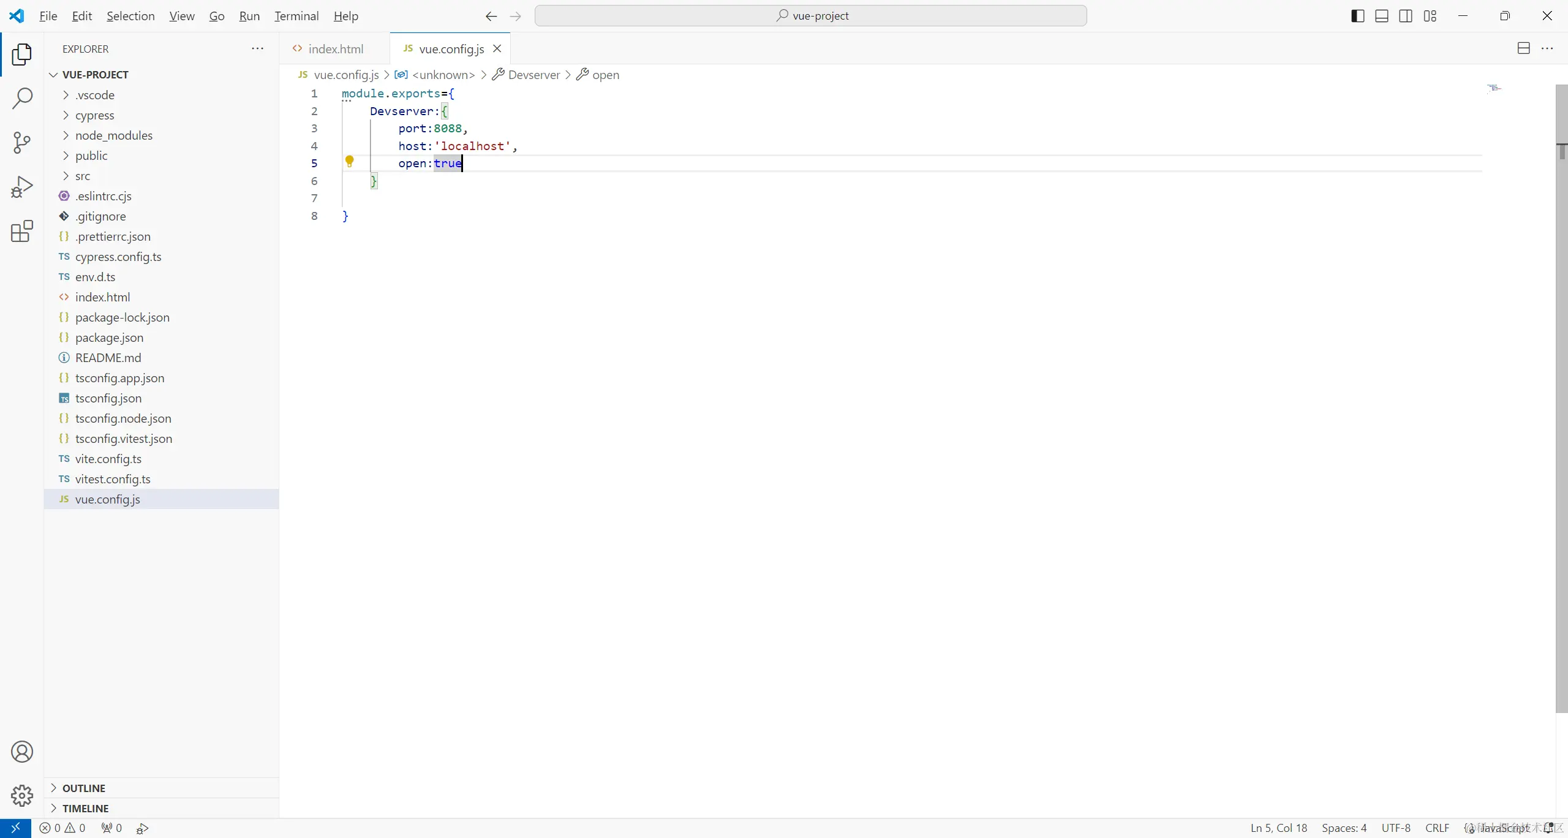Click the vertical editor scrollbar
Image resolution: width=1568 pixels, height=838 pixels.
coord(1561,398)
